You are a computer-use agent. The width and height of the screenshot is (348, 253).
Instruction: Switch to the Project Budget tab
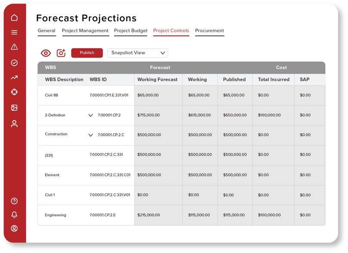point(131,30)
